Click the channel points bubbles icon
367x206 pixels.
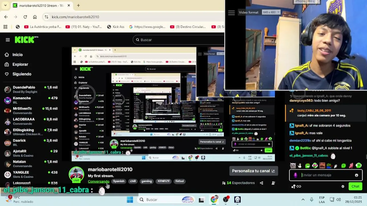(x=293, y=187)
